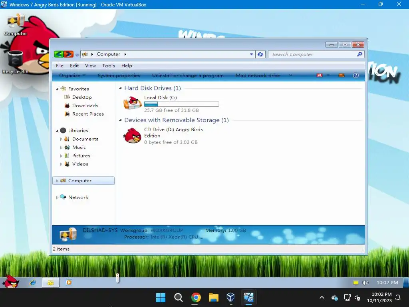This screenshot has height=307, width=409.
Task: Expand the Network tree node
Action: coord(57,197)
